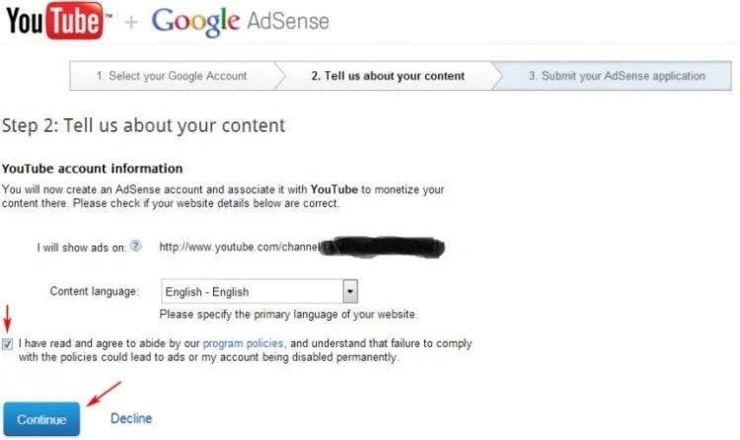Click the plus sign between logos
Viewport: 740px width, 440px height.
[131, 22]
